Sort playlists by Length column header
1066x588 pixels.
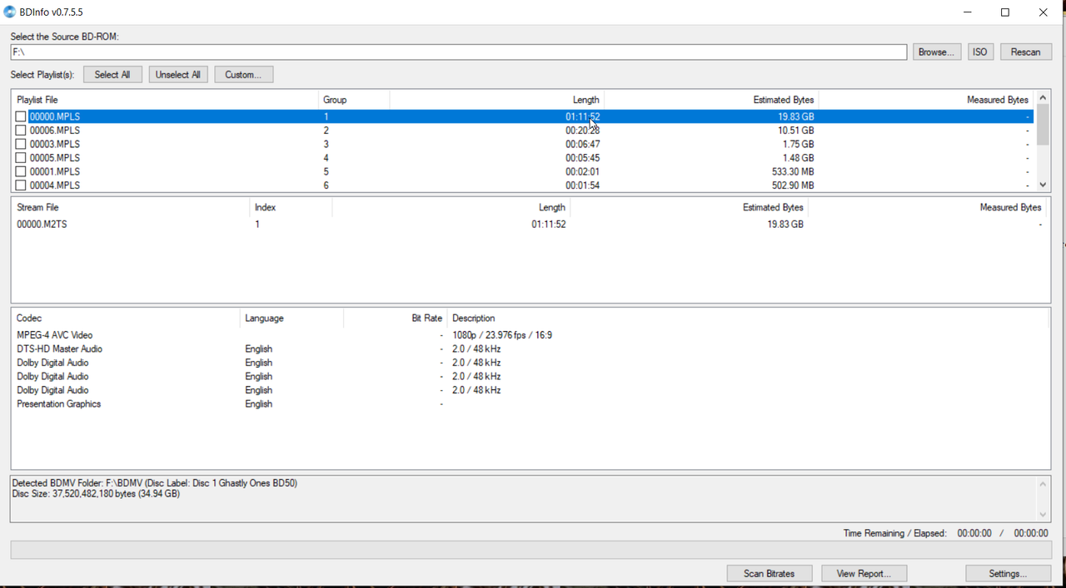pyautogui.click(x=496, y=99)
